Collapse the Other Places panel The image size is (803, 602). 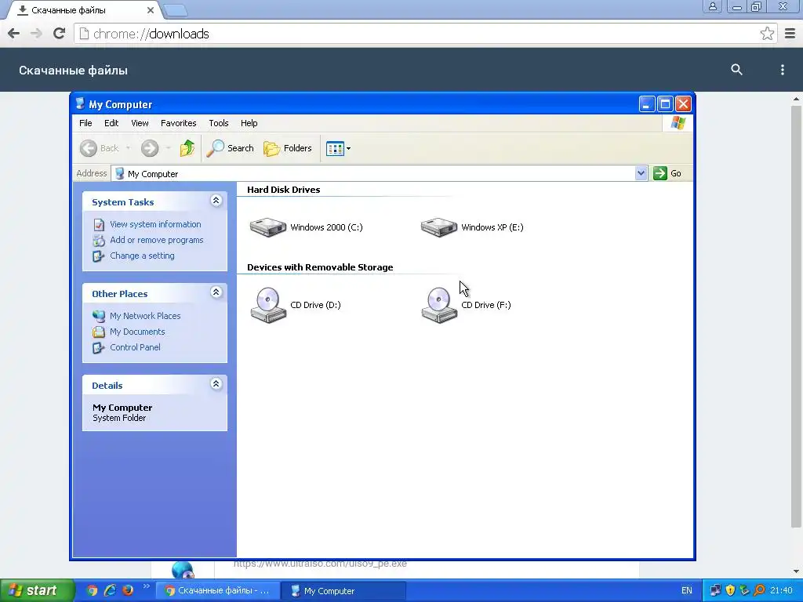click(x=216, y=292)
